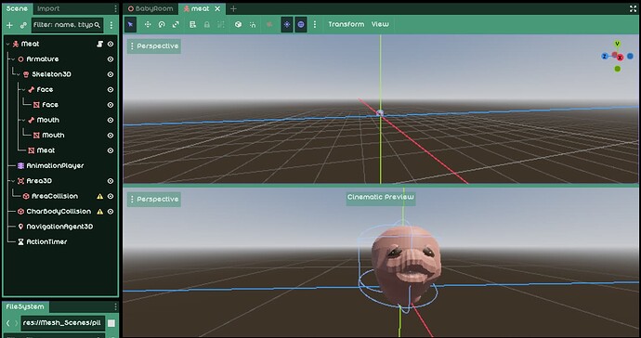Toggle Use Local Space cube icon
This screenshot has height=338, width=641.
(238, 24)
